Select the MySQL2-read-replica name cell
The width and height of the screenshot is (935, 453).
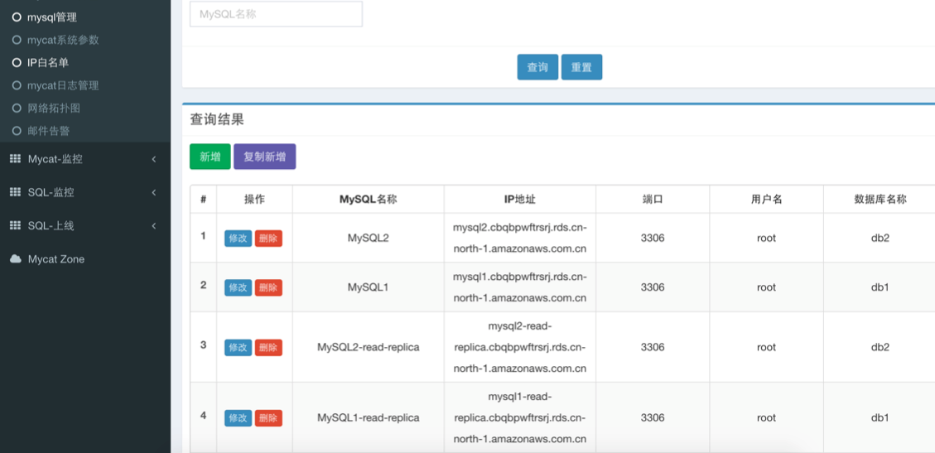click(368, 348)
